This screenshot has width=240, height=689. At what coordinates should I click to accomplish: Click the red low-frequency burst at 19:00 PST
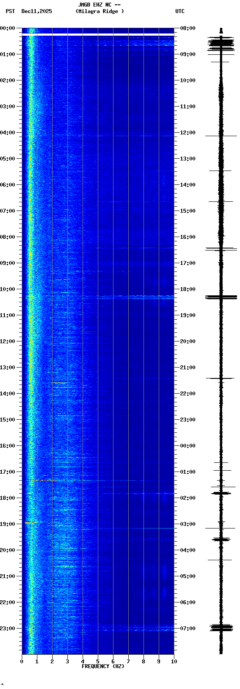point(31,522)
